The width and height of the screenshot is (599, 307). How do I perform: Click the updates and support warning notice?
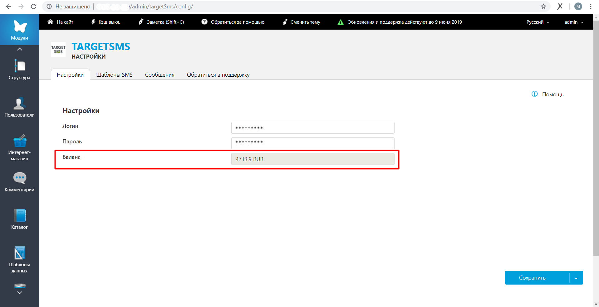400,22
